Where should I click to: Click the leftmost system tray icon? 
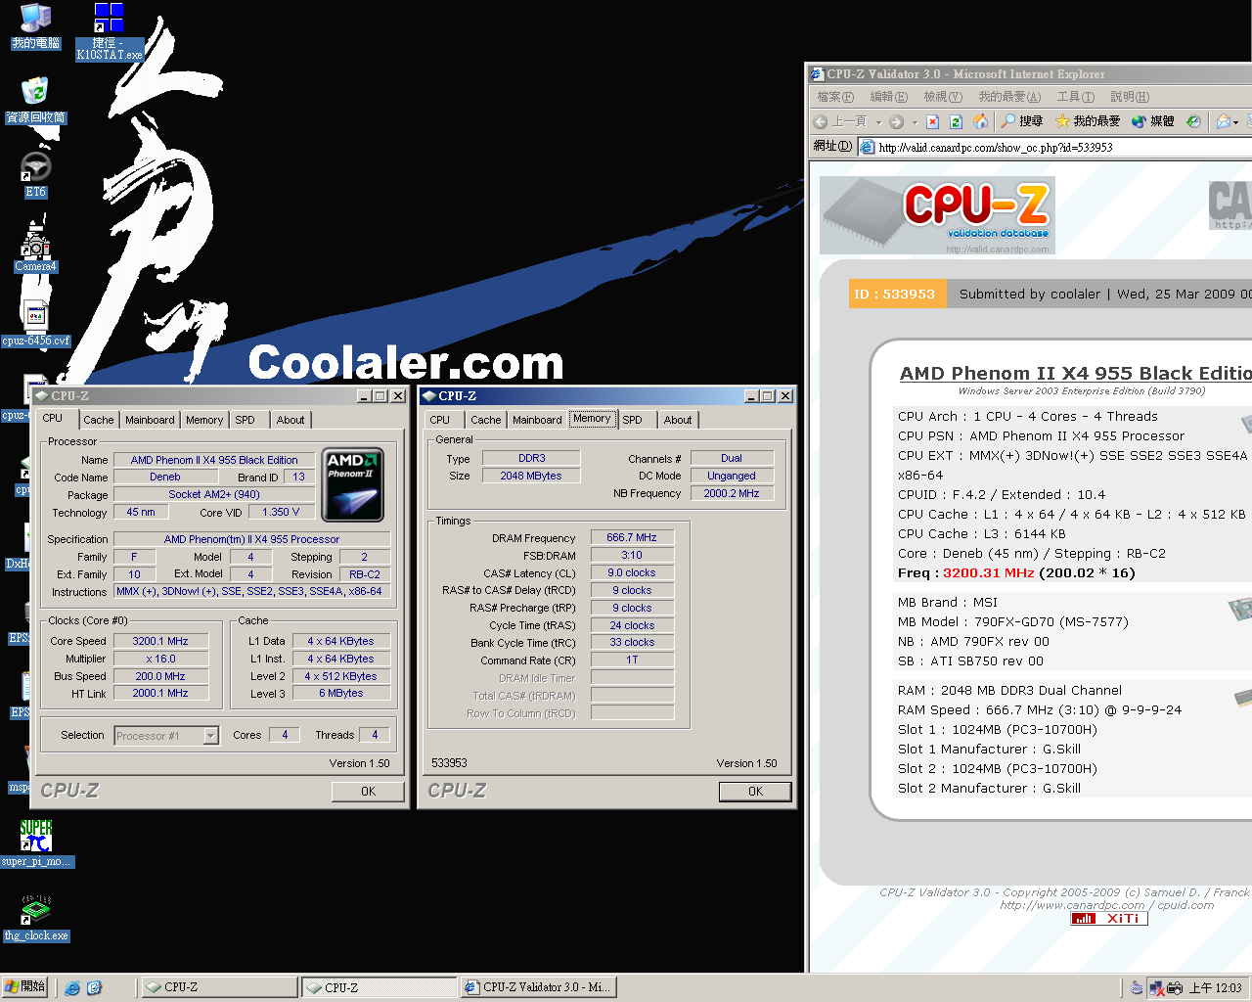click(1136, 988)
